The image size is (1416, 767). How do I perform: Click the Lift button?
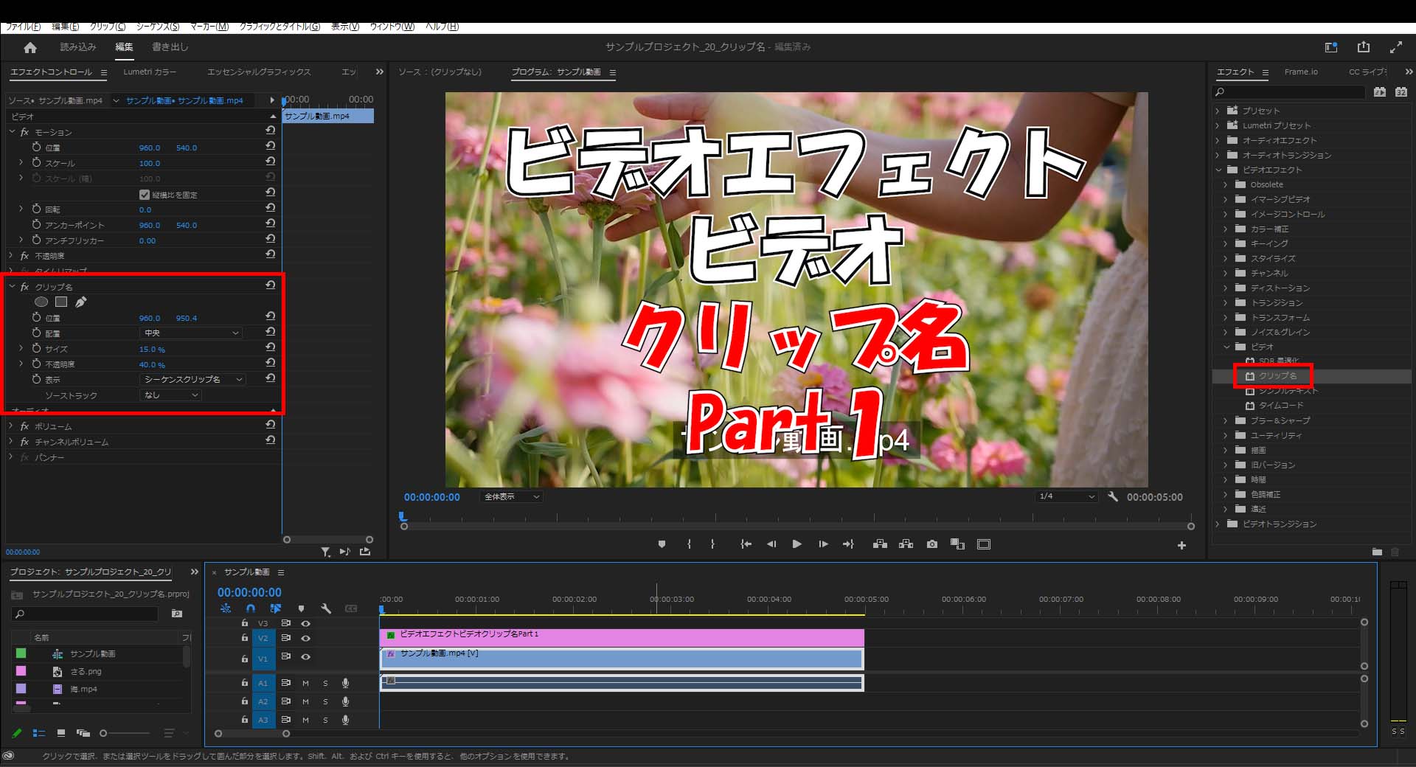click(x=880, y=544)
